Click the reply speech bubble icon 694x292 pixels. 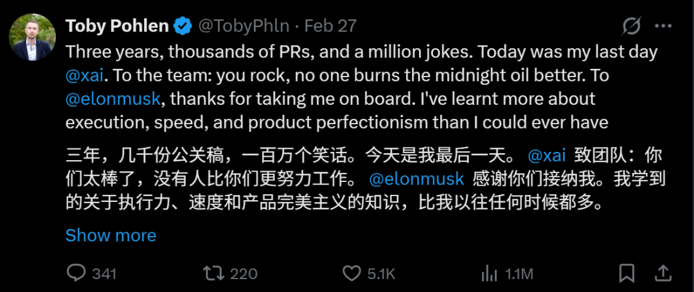[x=76, y=273]
